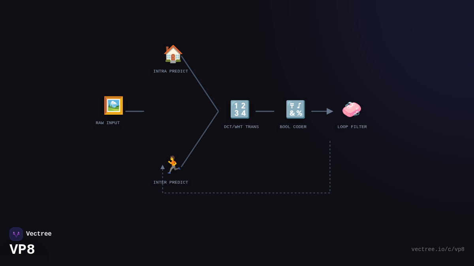Click the INTER PREDICT label text
This screenshot has height=266, width=474.
click(x=171, y=182)
